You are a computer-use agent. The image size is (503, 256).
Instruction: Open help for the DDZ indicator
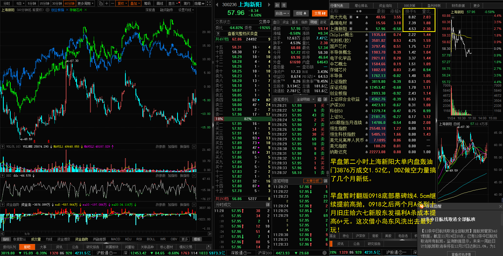3,176
